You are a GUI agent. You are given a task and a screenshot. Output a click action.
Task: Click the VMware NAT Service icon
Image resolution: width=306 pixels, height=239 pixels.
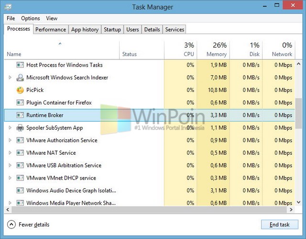pyautogui.click(x=20, y=153)
